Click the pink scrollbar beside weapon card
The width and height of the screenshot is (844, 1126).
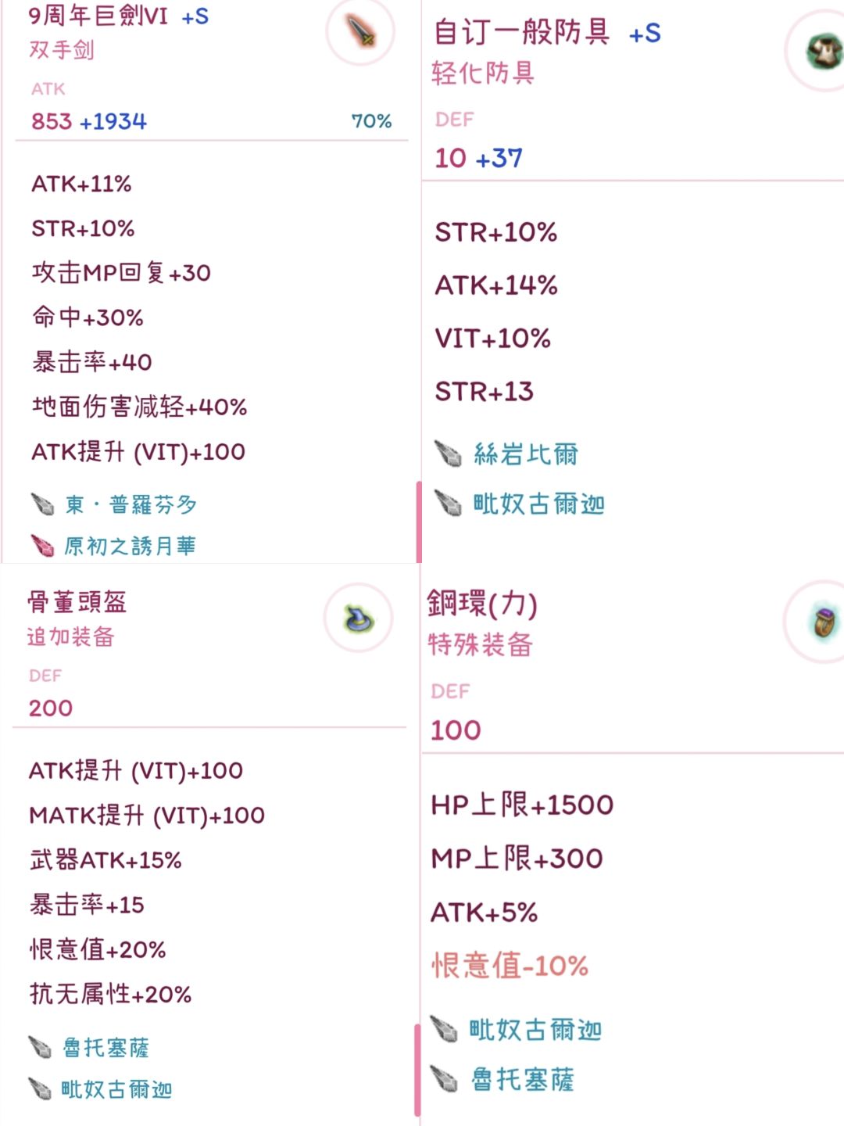[419, 522]
